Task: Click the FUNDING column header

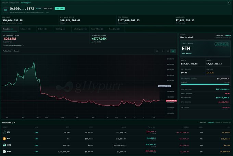Action: point(186,127)
